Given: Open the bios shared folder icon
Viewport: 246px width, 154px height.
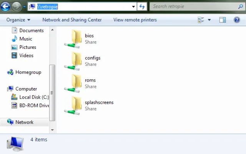Looking at the screenshot, I should point(73,38).
